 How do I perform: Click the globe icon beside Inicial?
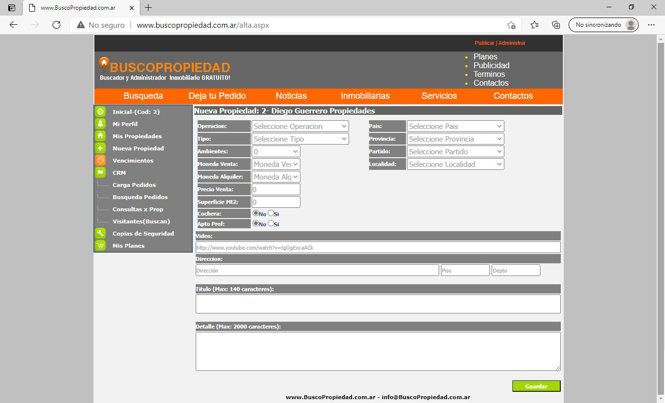100,111
